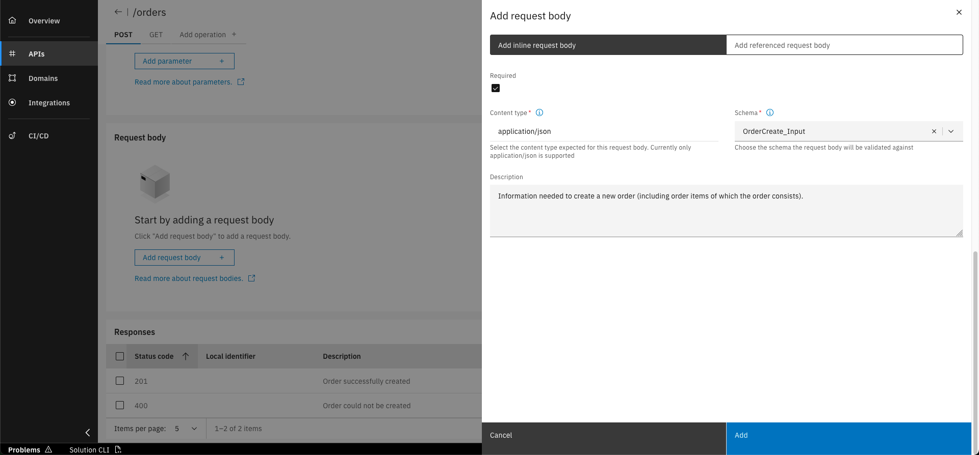This screenshot has width=979, height=455.
Task: Open the CI/CD menu item
Action: pyautogui.click(x=49, y=135)
